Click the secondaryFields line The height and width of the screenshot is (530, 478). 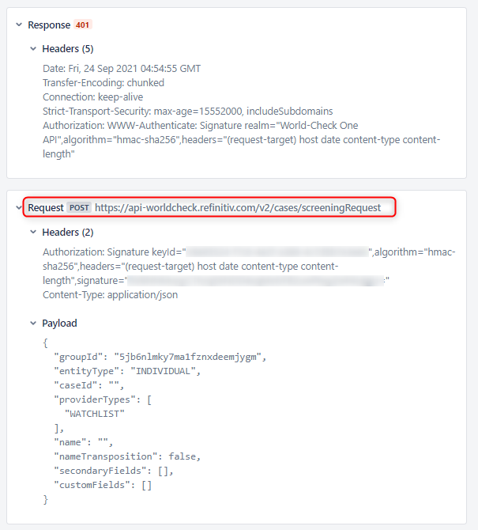tap(114, 471)
